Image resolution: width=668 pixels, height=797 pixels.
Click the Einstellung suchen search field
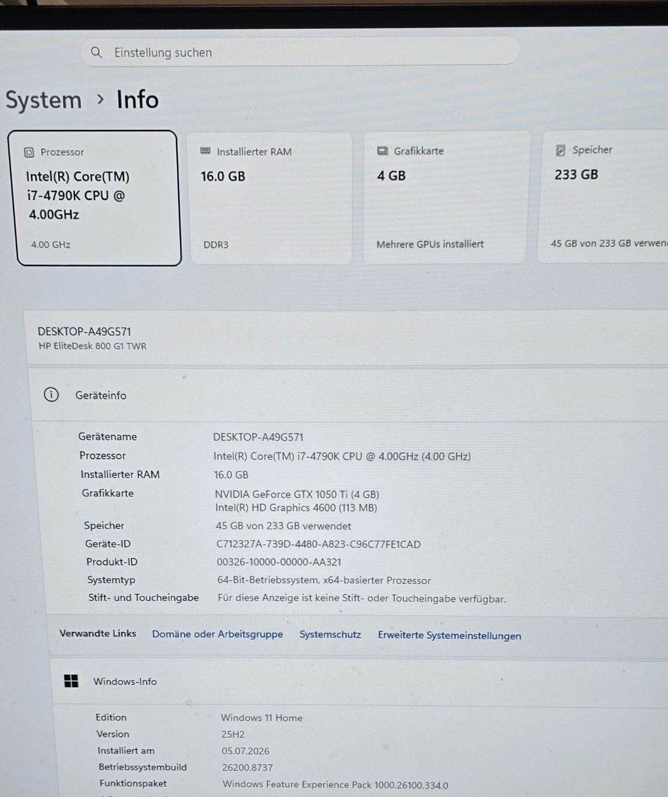(x=300, y=52)
